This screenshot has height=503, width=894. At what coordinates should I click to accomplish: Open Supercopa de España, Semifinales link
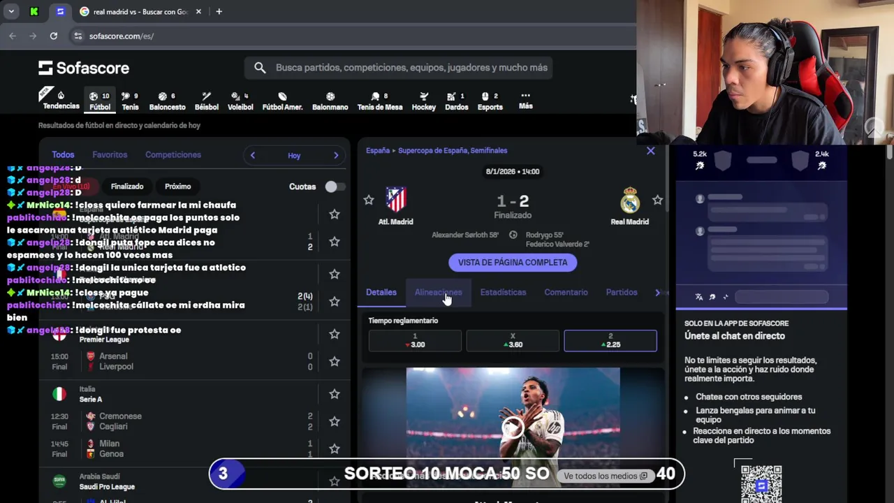coord(453,150)
